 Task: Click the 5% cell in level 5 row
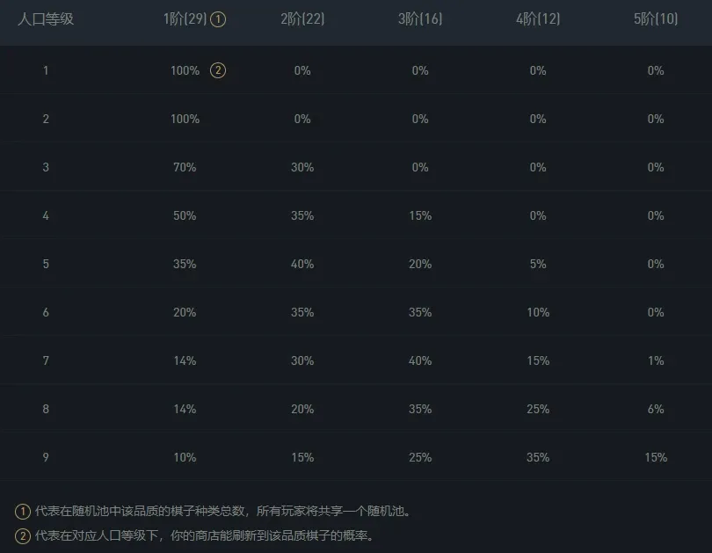pos(538,264)
